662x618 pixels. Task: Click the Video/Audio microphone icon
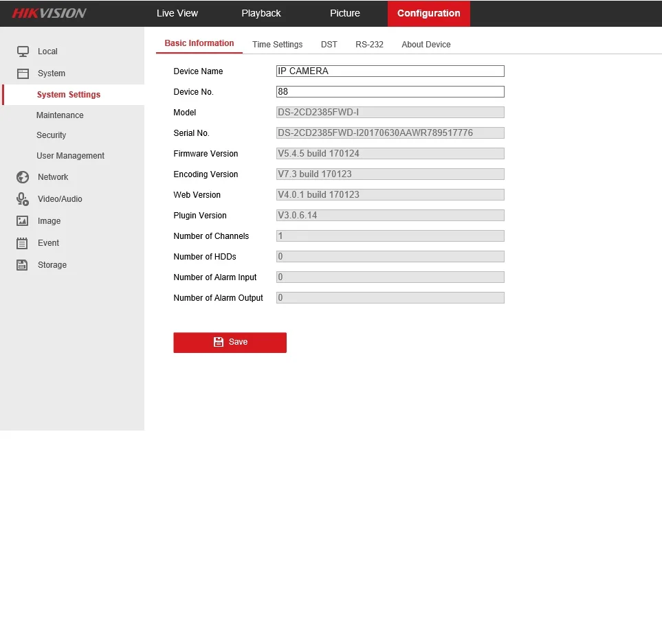pyautogui.click(x=23, y=199)
